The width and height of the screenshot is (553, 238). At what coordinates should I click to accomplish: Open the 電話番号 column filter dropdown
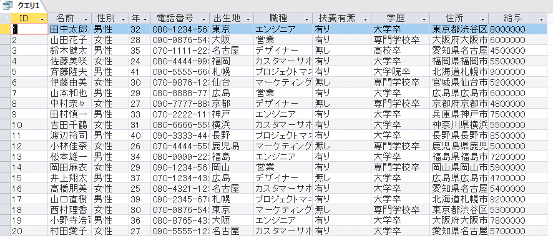click(204, 19)
